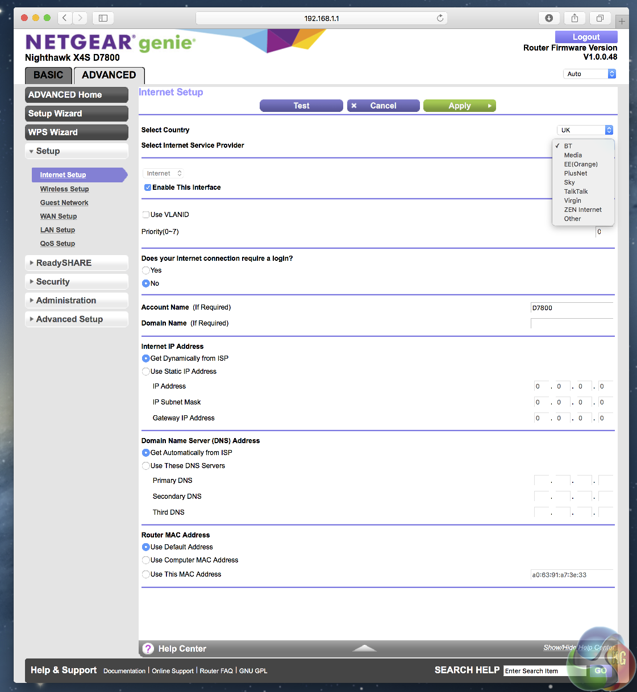Open the Documentation link
The width and height of the screenshot is (637, 692).
pyautogui.click(x=124, y=671)
